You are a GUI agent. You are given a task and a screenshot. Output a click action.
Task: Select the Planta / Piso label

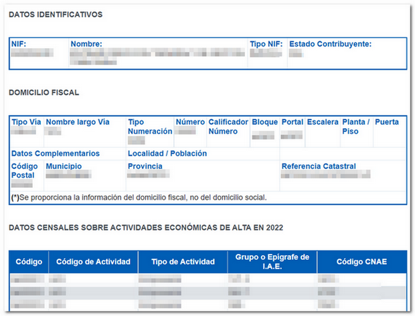(x=355, y=127)
